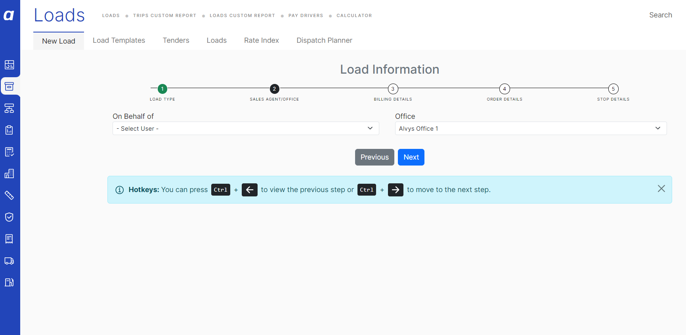Open the calculator checklist sidebar icon
This screenshot has width=686, height=335.
pos(9,152)
